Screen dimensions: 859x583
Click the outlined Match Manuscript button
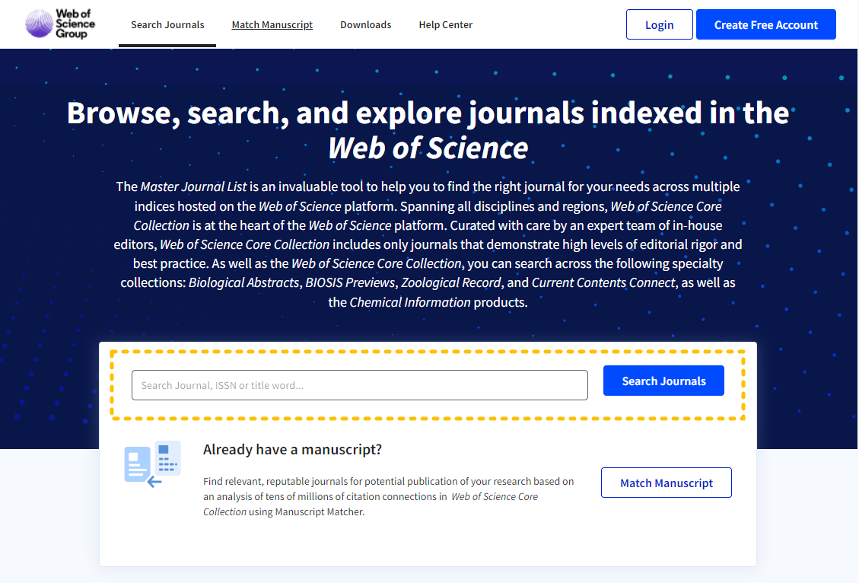[667, 483]
